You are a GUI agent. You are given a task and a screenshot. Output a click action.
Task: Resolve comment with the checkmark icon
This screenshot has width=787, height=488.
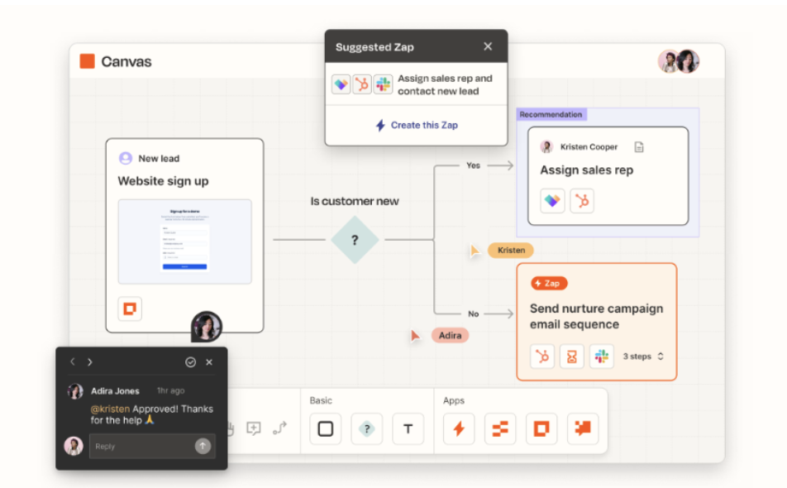(x=190, y=362)
